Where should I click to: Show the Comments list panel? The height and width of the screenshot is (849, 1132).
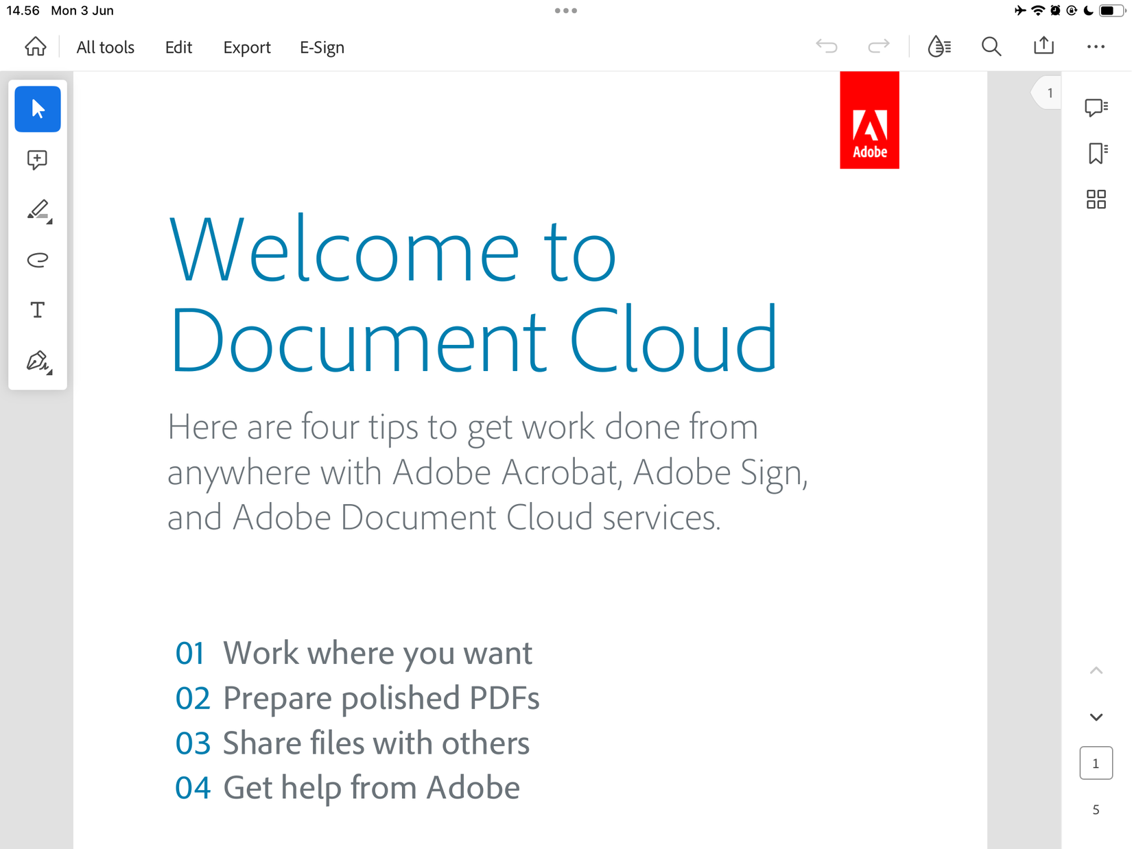point(1095,107)
